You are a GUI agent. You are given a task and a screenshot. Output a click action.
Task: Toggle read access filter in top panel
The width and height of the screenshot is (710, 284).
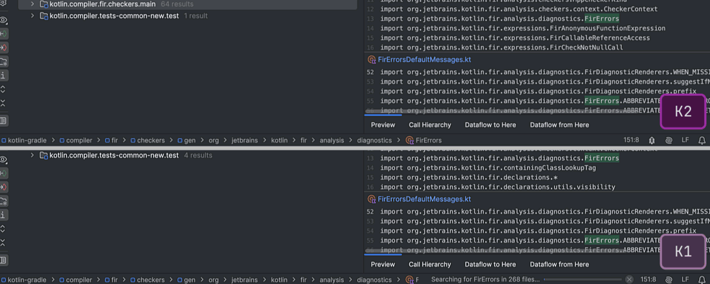click(4, 34)
